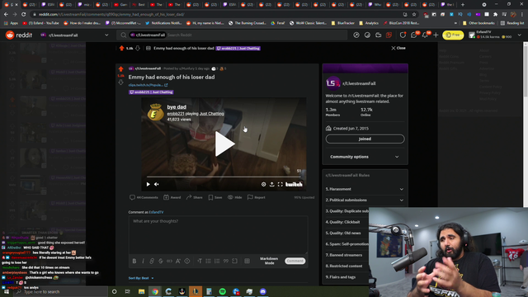Open notifications bell in Reddit header
The height and width of the screenshot is (297, 528).
click(x=425, y=35)
